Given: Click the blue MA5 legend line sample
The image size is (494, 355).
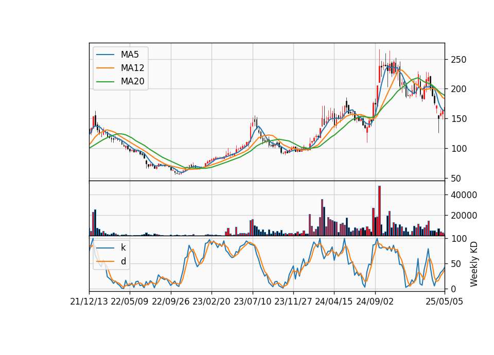Looking at the screenshot, I should (105, 55).
